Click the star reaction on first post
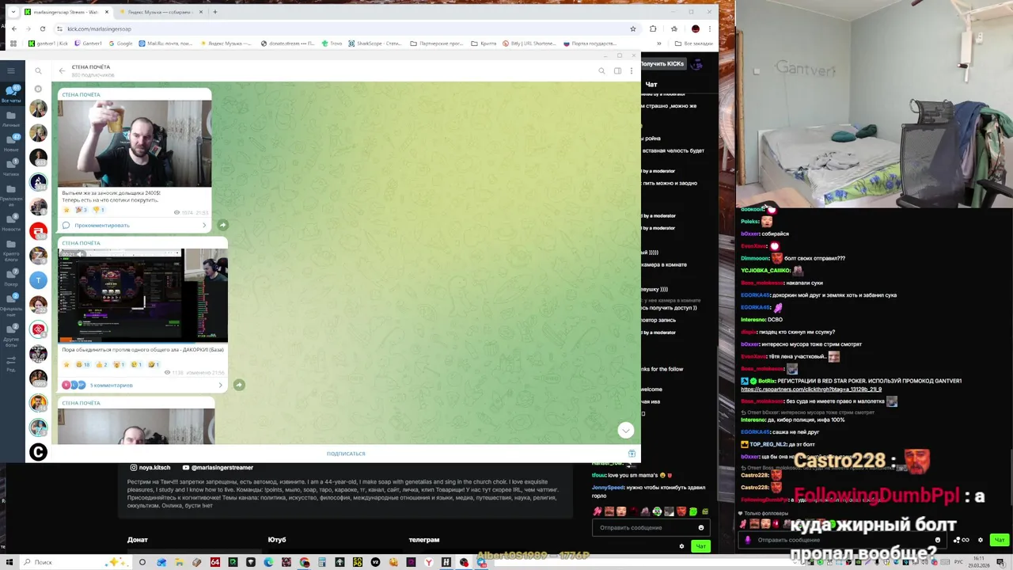The height and width of the screenshot is (570, 1013). click(x=66, y=210)
